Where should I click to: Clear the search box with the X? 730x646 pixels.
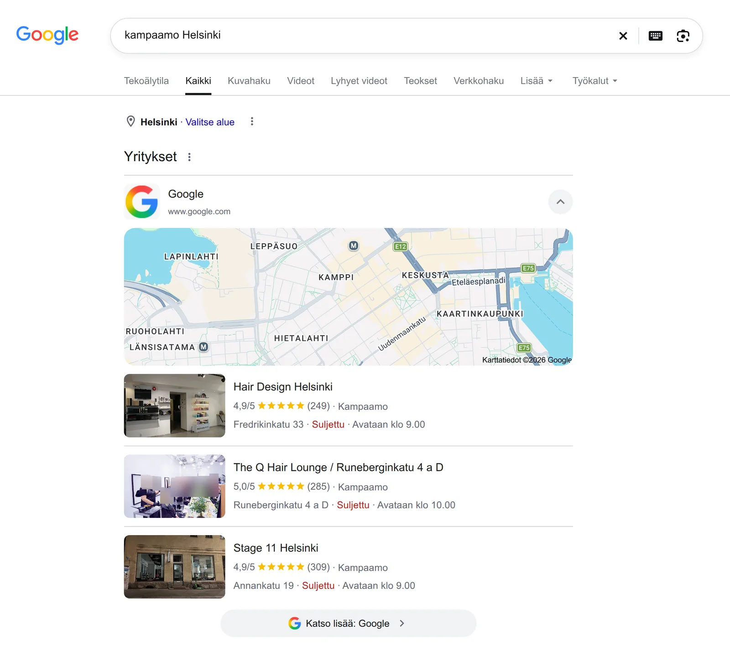tap(623, 36)
